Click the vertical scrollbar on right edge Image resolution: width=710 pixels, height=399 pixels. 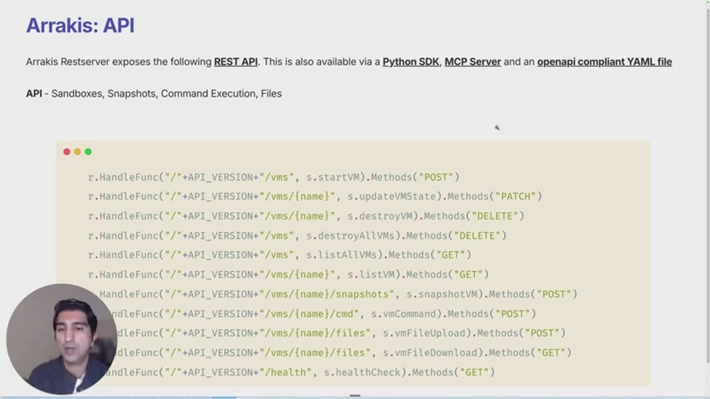tap(707, 183)
